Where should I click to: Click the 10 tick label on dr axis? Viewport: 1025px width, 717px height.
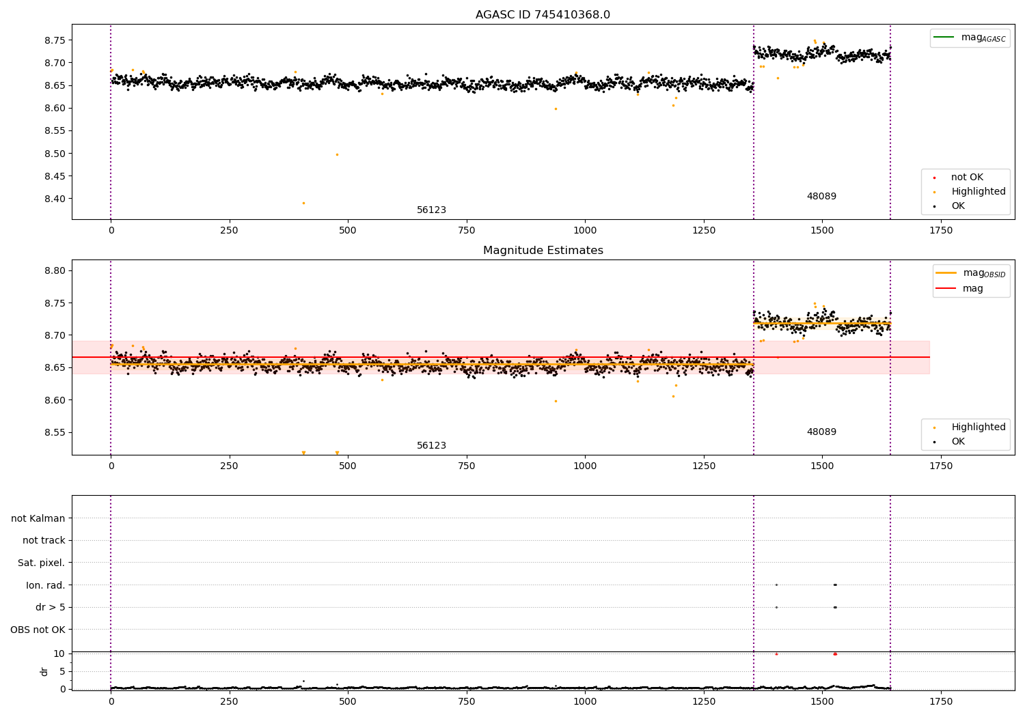(x=59, y=653)
